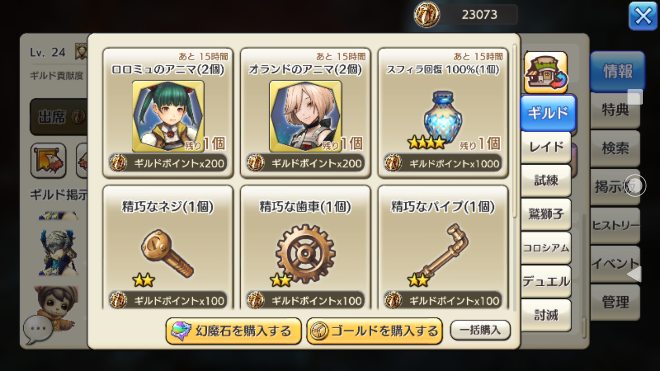This screenshot has width=660, height=371.
Task: Click ゴールドを購入する button
Action: (x=374, y=331)
